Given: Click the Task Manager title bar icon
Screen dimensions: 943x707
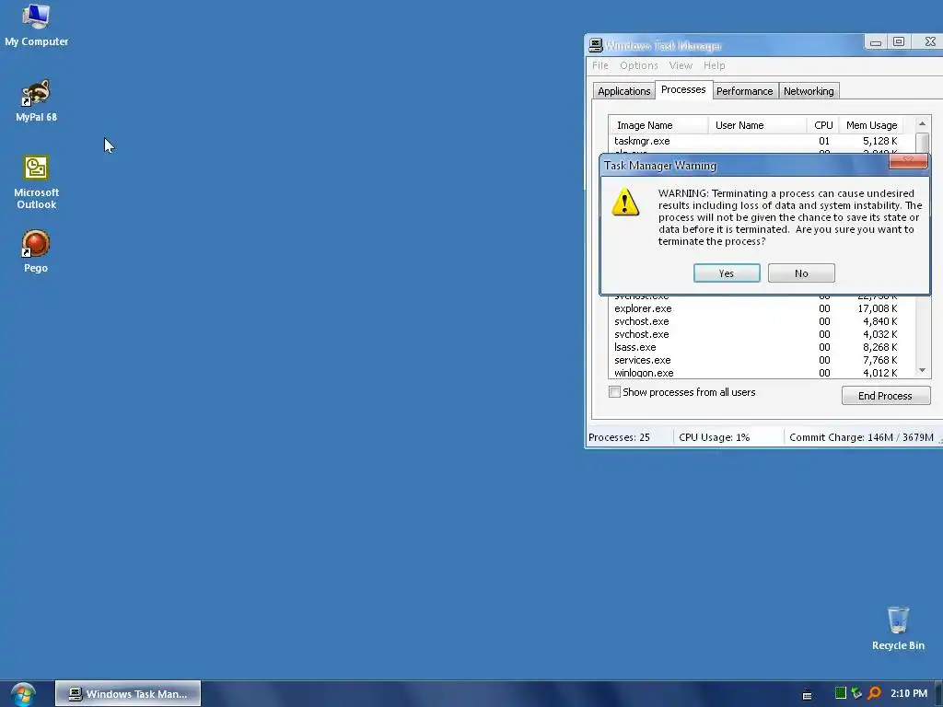Looking at the screenshot, I should (x=596, y=45).
